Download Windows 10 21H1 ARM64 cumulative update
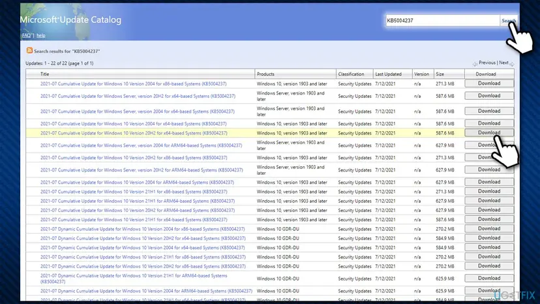 tap(489, 200)
